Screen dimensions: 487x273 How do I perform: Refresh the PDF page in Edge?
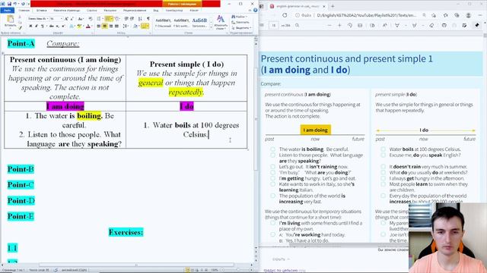click(285, 15)
